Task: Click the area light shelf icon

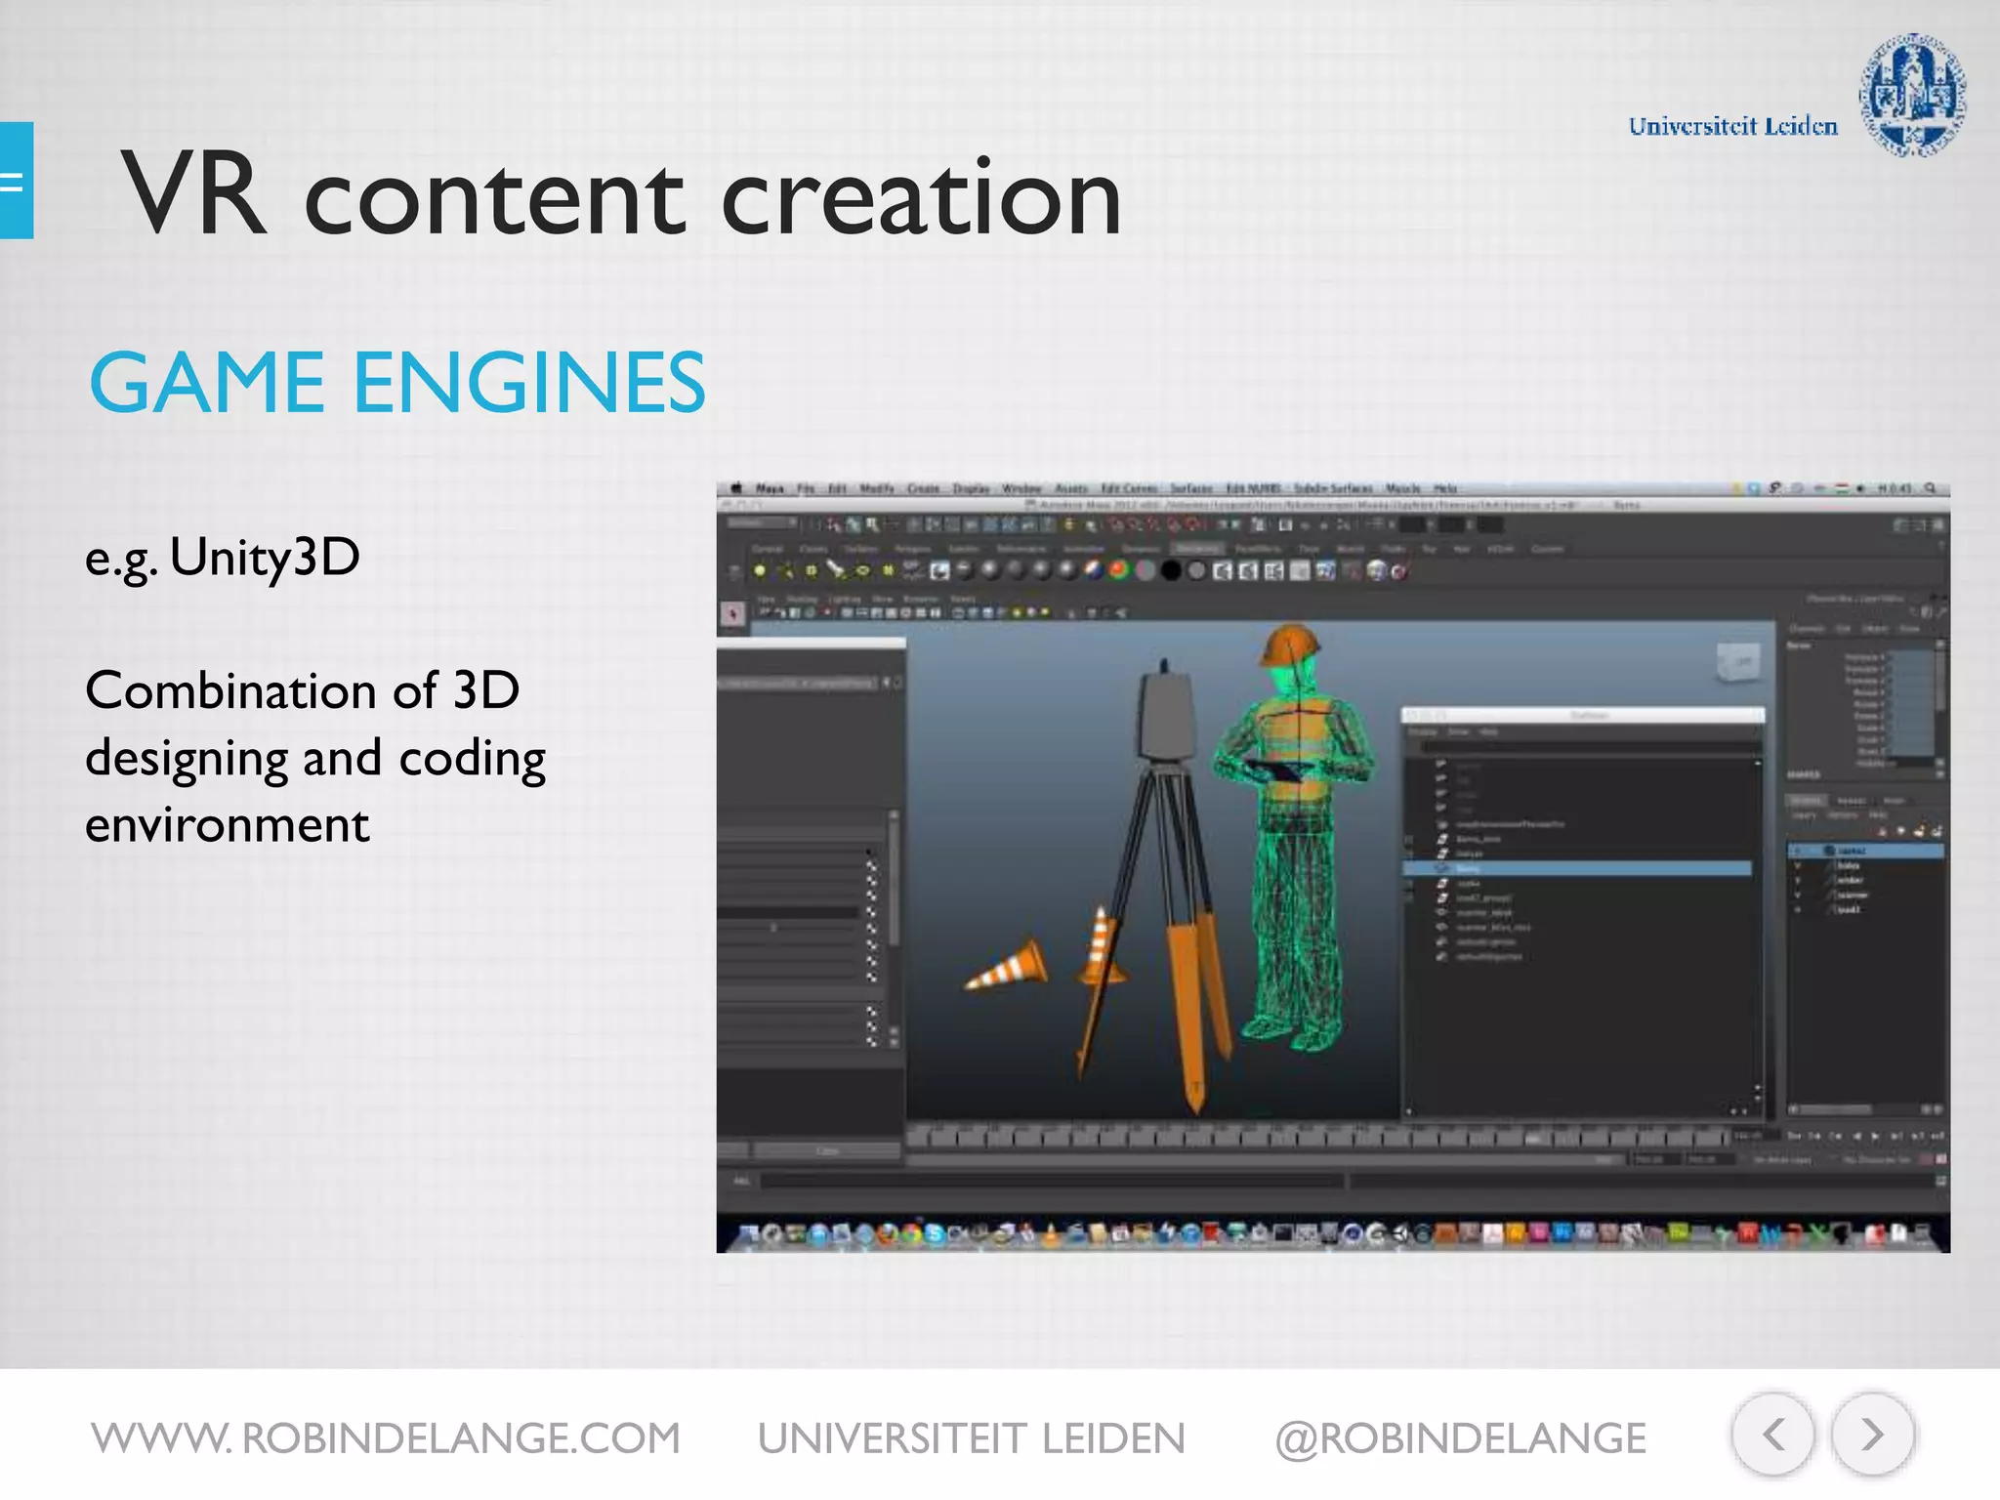Action: 862,570
